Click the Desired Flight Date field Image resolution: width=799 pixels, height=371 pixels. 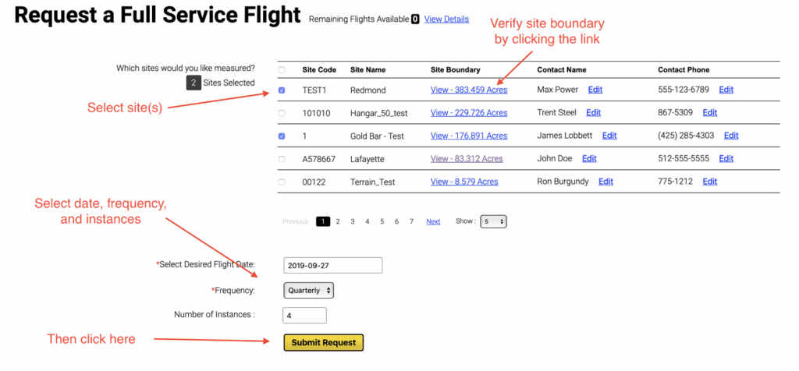332,265
